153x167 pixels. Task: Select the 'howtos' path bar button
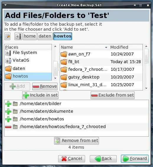pyautogui.click(x=63, y=36)
